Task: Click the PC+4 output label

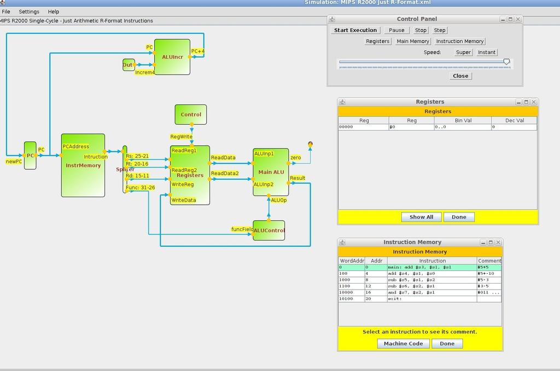Action: (198, 51)
